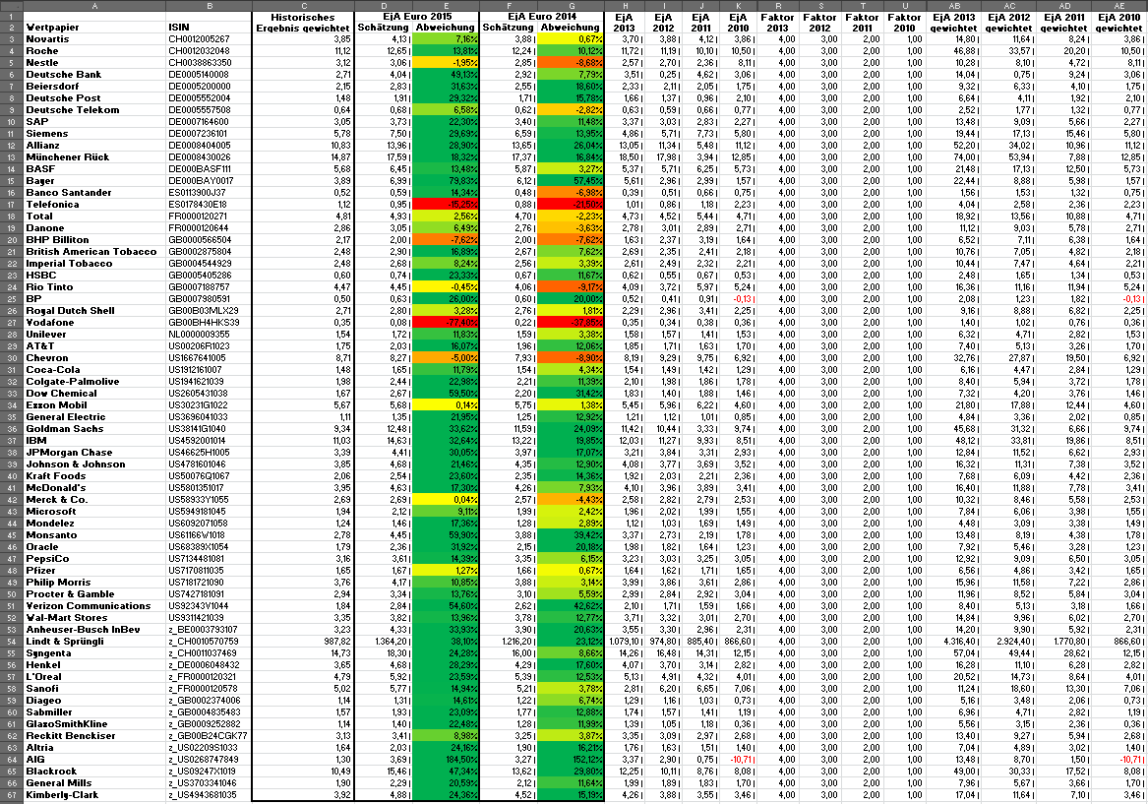The width and height of the screenshot is (1148, 804).
Task: Click the Deutsche Bank name cell
Action: [94, 74]
